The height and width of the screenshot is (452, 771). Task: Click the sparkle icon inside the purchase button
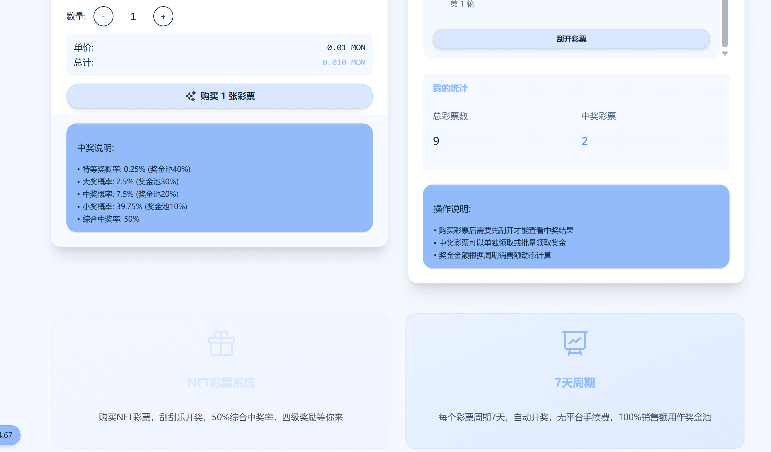191,96
